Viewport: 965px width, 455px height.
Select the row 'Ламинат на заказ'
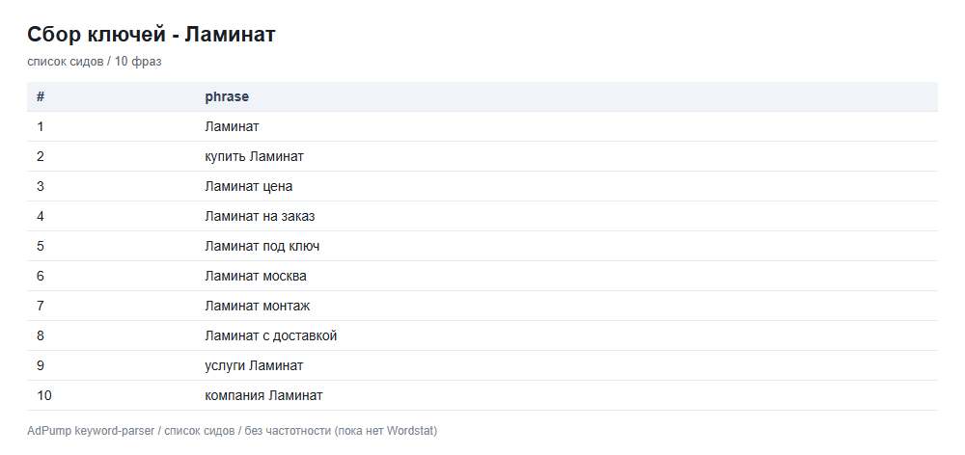[482, 217]
